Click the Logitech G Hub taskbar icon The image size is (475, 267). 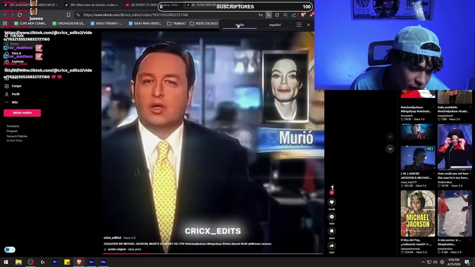43,262
